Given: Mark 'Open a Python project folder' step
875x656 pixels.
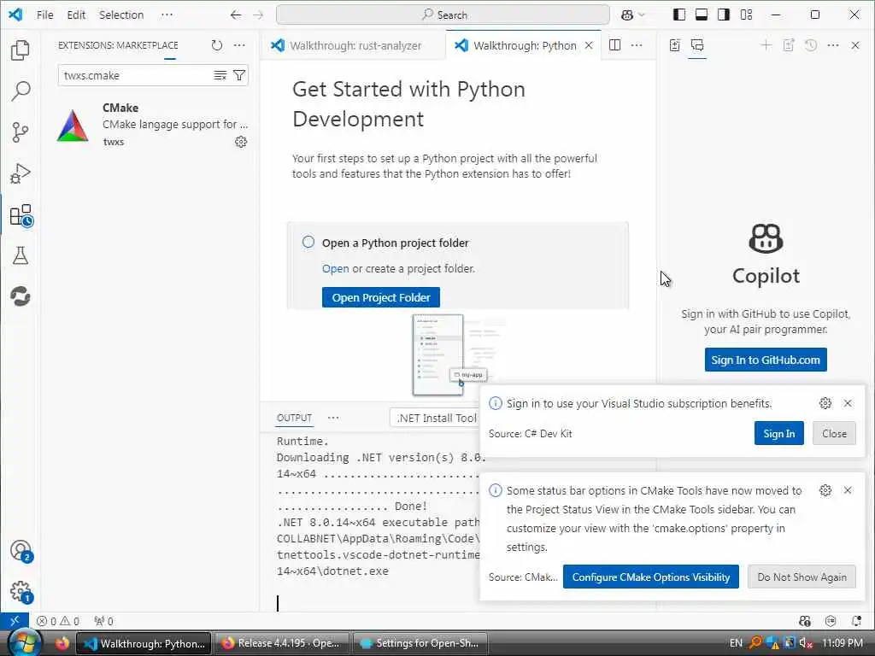Looking at the screenshot, I should click(308, 242).
